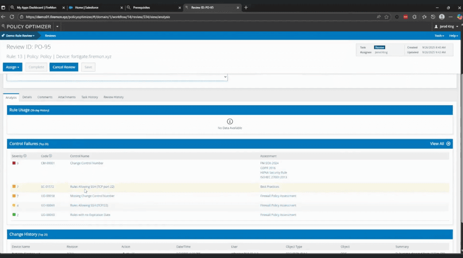Click the red severity 9 indicator

(14, 163)
